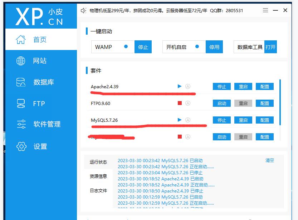298x220 pixels.
Task: Click log entry 00:18:52 Apache2.4.39 已启动
Action: (x=161, y=179)
